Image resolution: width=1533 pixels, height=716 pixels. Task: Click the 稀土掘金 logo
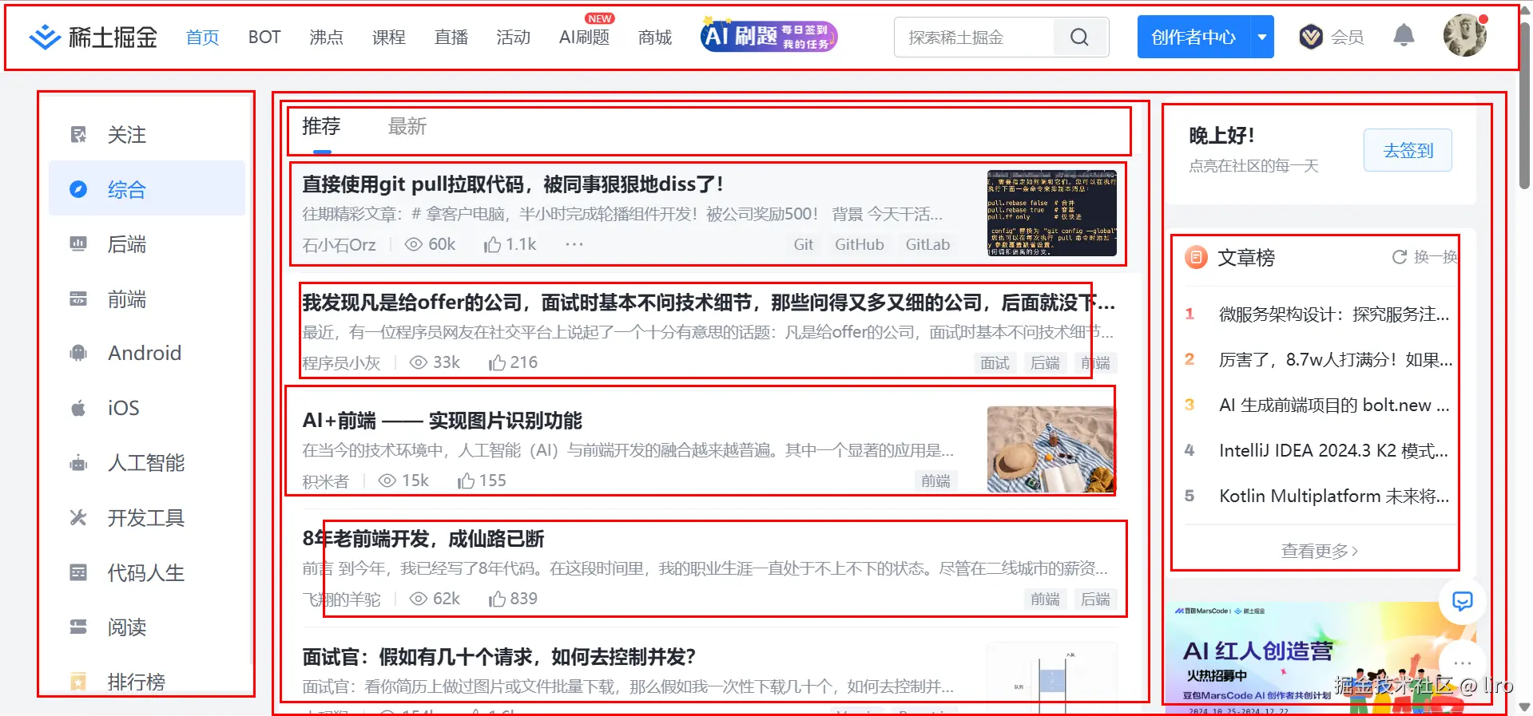click(93, 37)
